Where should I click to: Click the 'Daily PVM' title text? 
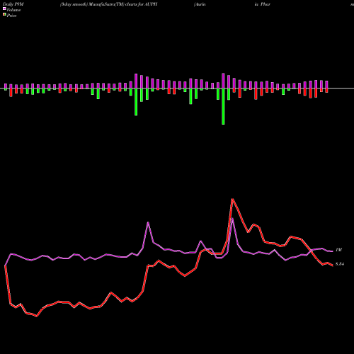[x=13, y=4]
